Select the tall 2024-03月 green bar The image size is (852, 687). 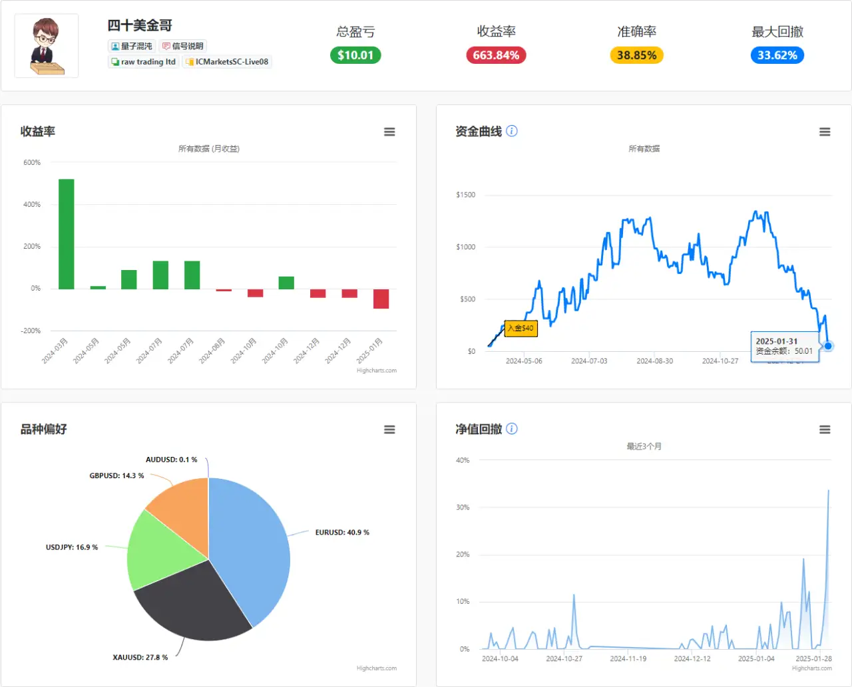[x=67, y=234]
